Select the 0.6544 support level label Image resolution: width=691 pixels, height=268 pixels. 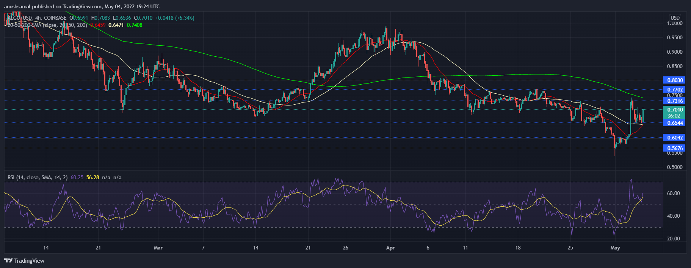[675, 123]
